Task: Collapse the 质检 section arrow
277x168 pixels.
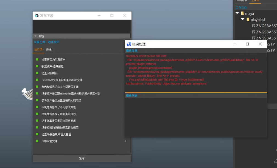Action: coord(35,36)
